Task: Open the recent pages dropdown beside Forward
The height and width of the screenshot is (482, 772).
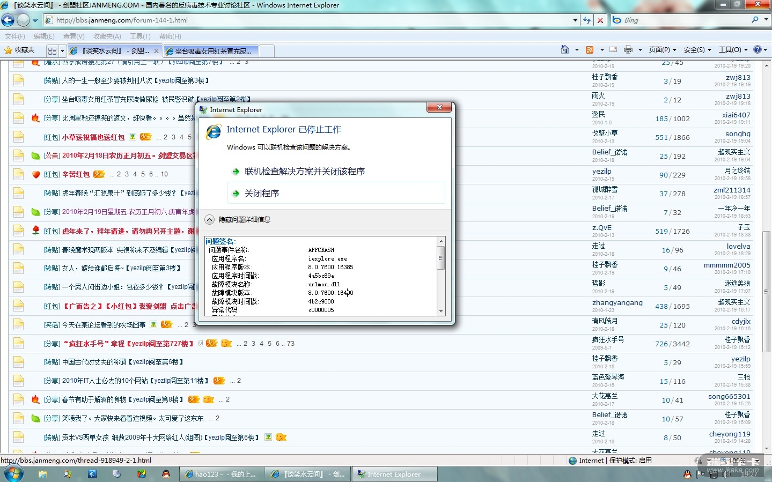Action: pyautogui.click(x=35, y=20)
